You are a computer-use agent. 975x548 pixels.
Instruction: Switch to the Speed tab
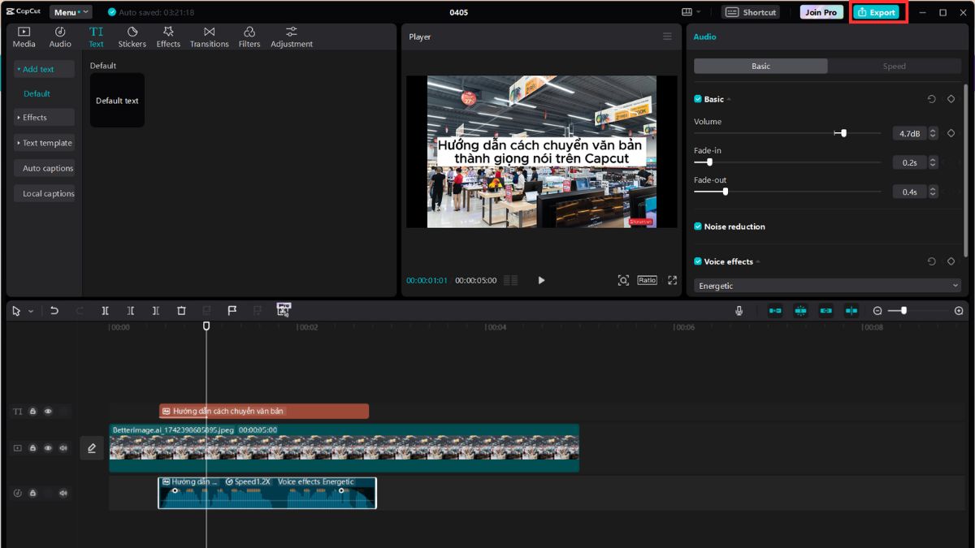pos(894,67)
